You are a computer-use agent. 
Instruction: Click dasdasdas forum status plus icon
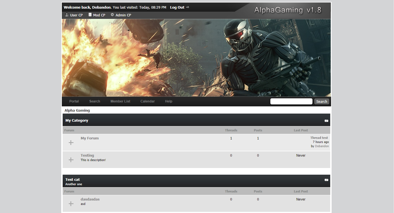pyautogui.click(x=71, y=204)
